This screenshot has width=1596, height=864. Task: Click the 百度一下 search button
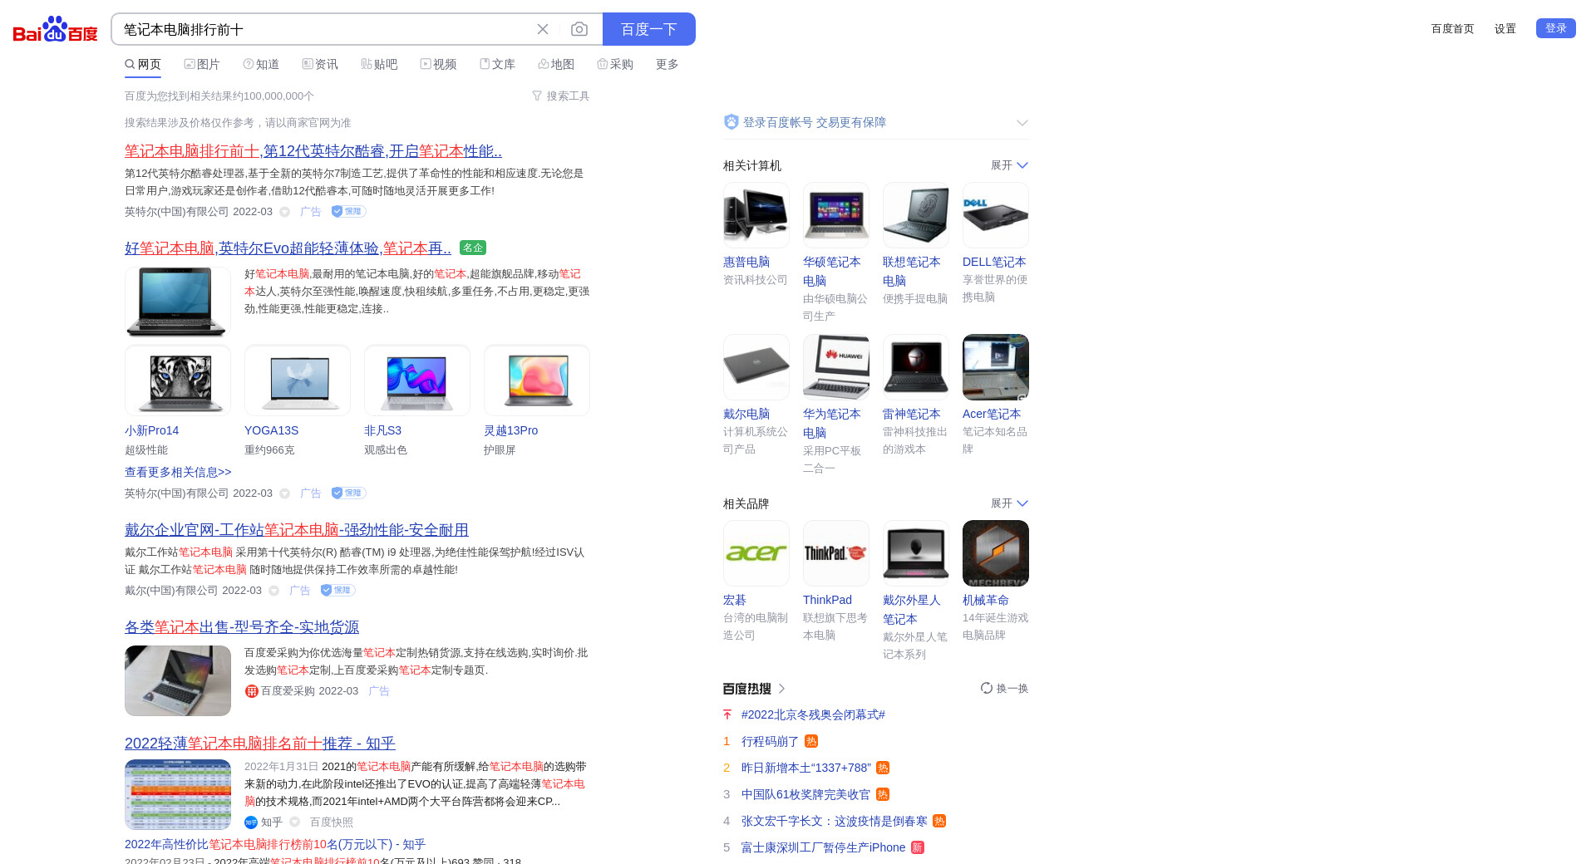point(649,29)
